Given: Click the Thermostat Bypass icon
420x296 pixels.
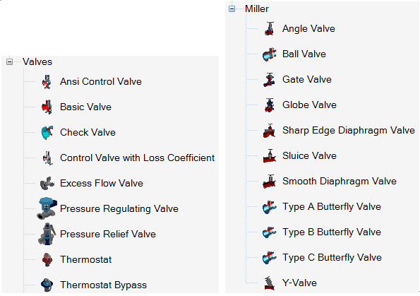Looking at the screenshot, I should coord(47,285).
